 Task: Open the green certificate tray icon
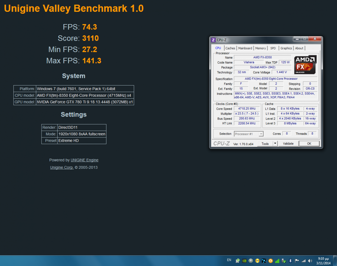tap(238, 261)
